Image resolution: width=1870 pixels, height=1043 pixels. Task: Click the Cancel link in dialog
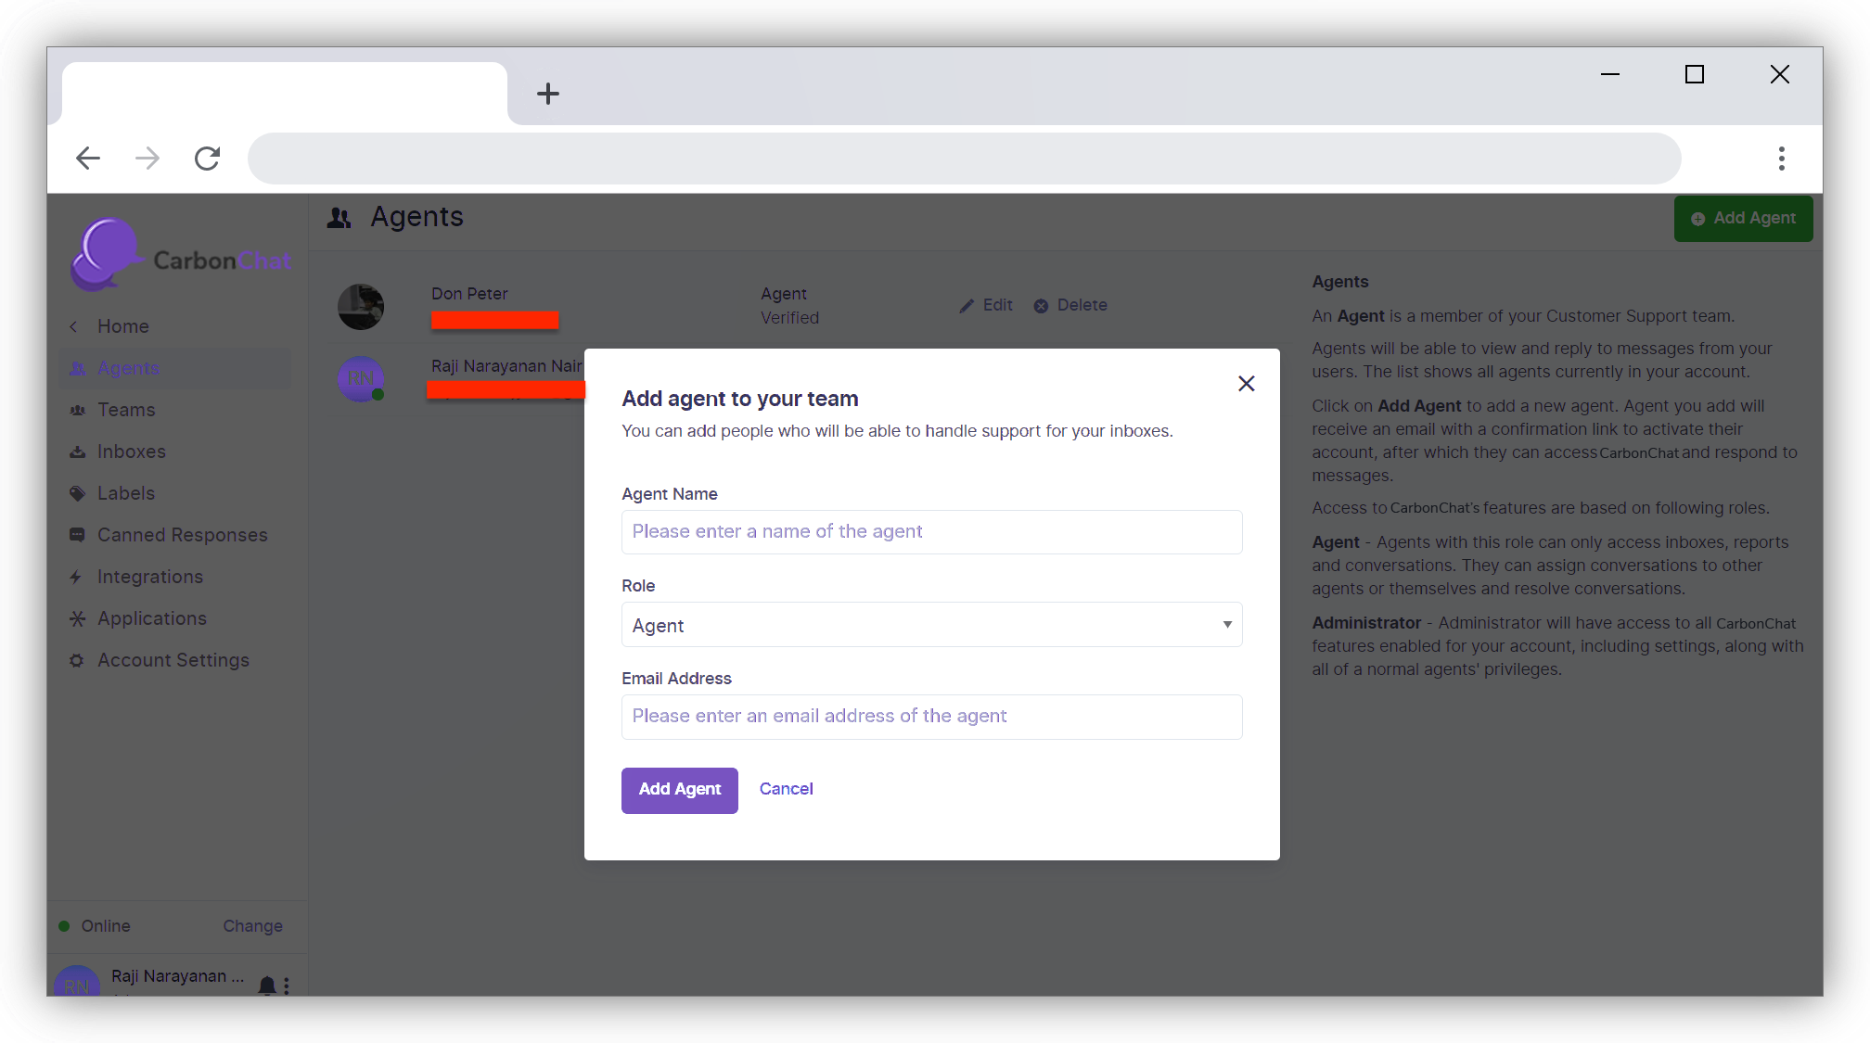tap(786, 789)
